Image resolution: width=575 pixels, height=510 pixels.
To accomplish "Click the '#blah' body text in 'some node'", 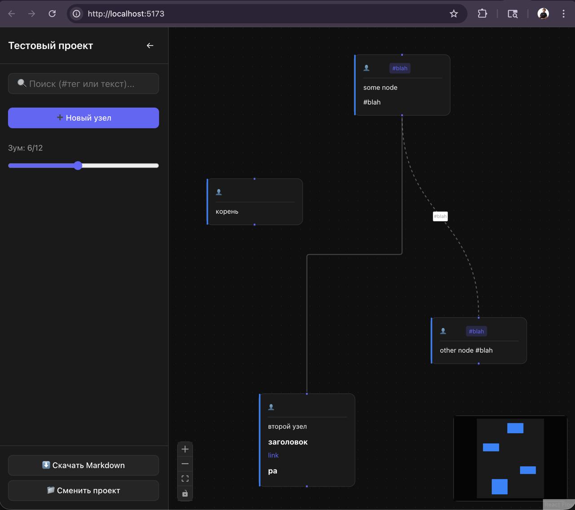I will click(372, 102).
